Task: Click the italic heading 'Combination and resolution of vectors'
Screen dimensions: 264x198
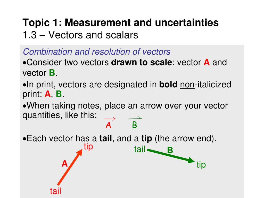Action: click(97, 52)
